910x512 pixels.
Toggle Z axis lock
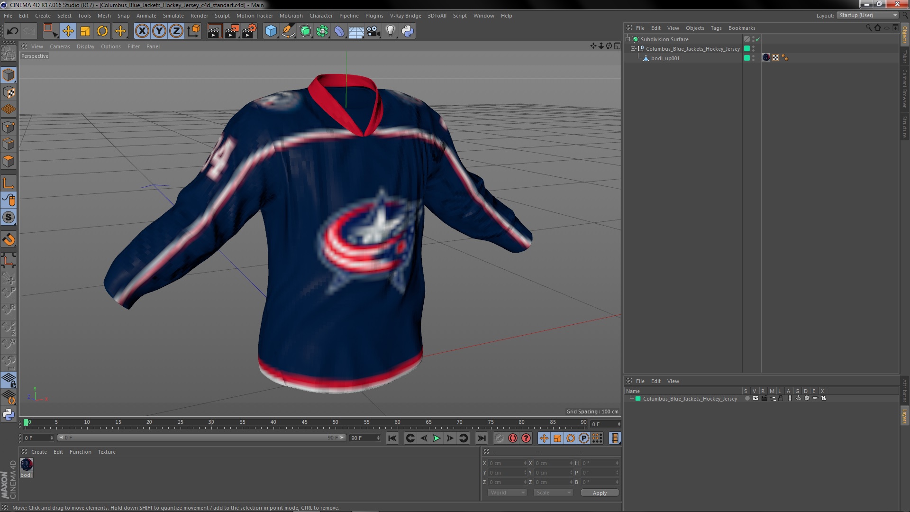click(x=176, y=31)
